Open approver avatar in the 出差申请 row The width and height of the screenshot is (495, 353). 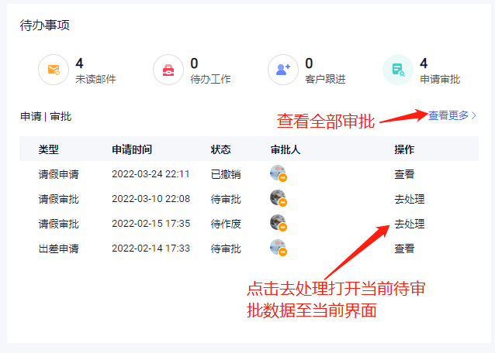point(279,248)
